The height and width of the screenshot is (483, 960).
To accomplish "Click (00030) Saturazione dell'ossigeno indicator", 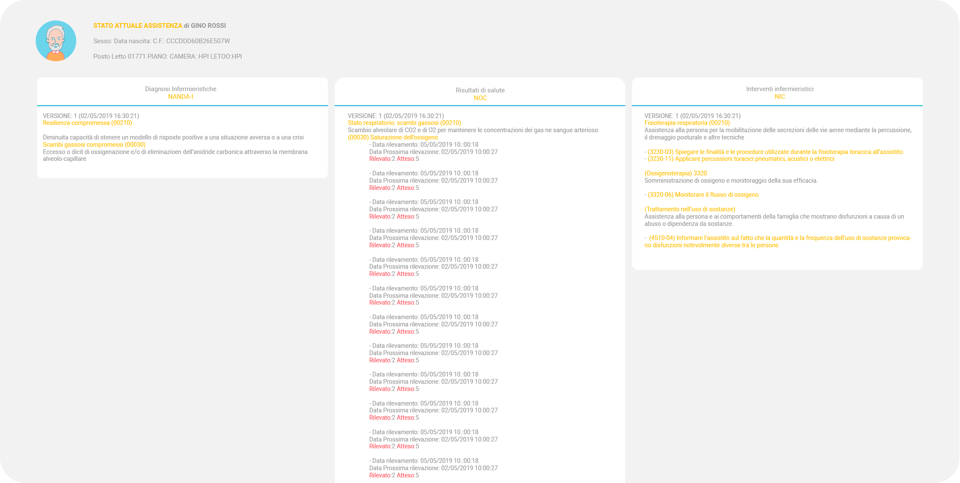I will [392, 137].
